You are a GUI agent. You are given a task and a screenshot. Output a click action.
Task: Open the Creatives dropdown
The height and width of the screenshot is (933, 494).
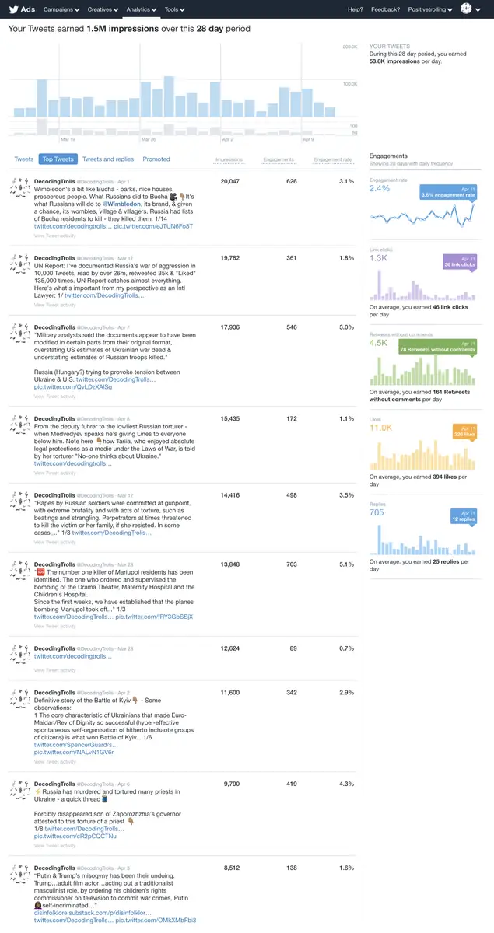click(102, 9)
